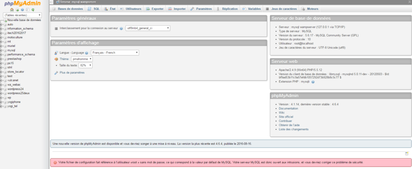Click the icon with green arrow beside Home
Viewport: 412px width, 169px height.
[x=17, y=10]
